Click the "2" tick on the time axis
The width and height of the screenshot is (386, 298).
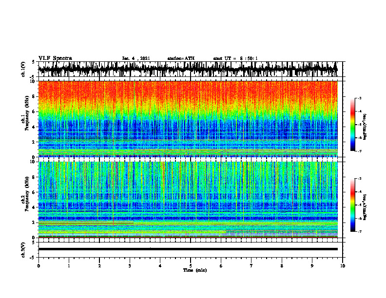[x=99, y=266]
